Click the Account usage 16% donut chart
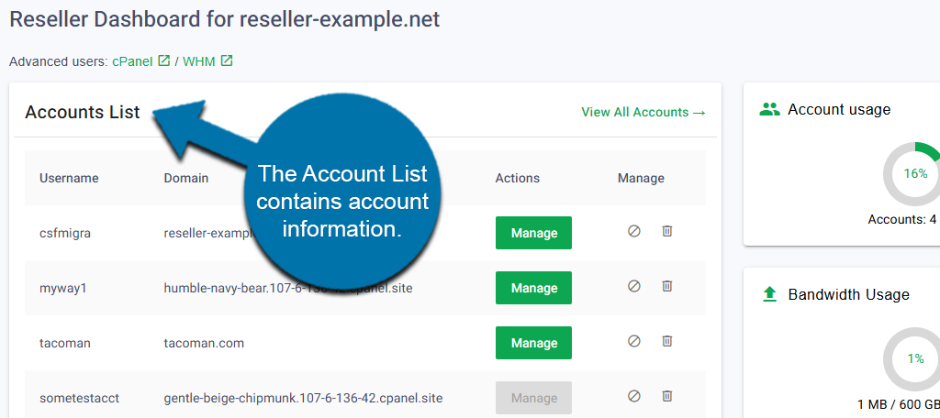 click(914, 173)
